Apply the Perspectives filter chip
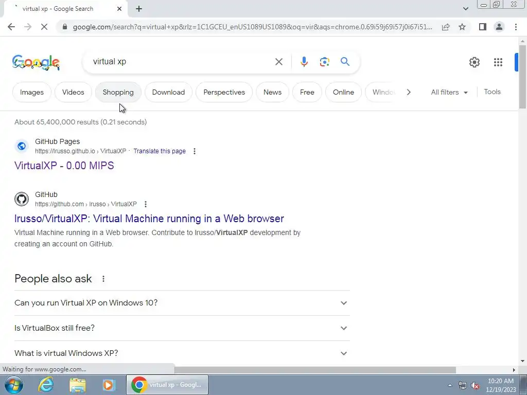Viewport: 527px width, 395px height. (x=224, y=92)
